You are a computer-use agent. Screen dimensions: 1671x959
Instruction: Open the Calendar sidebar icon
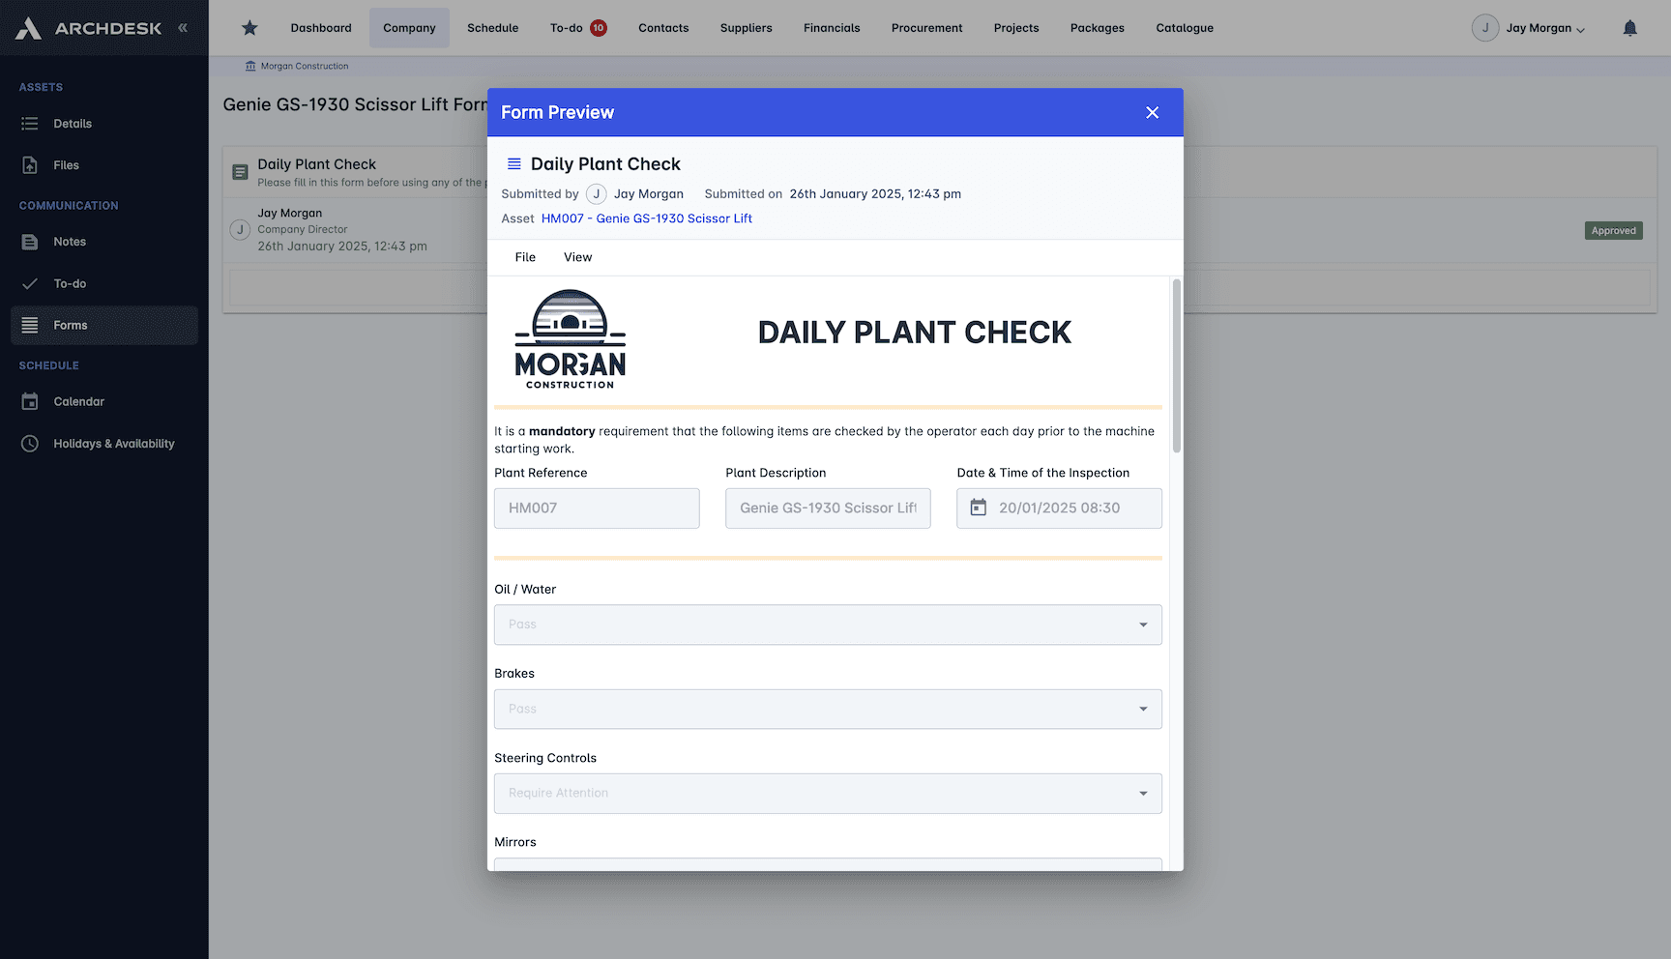[x=30, y=401]
